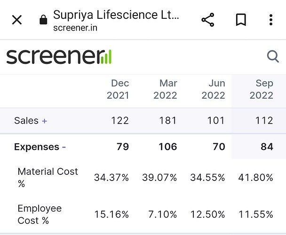
Task: Click the Employee Cost % row label
Action: point(40,214)
